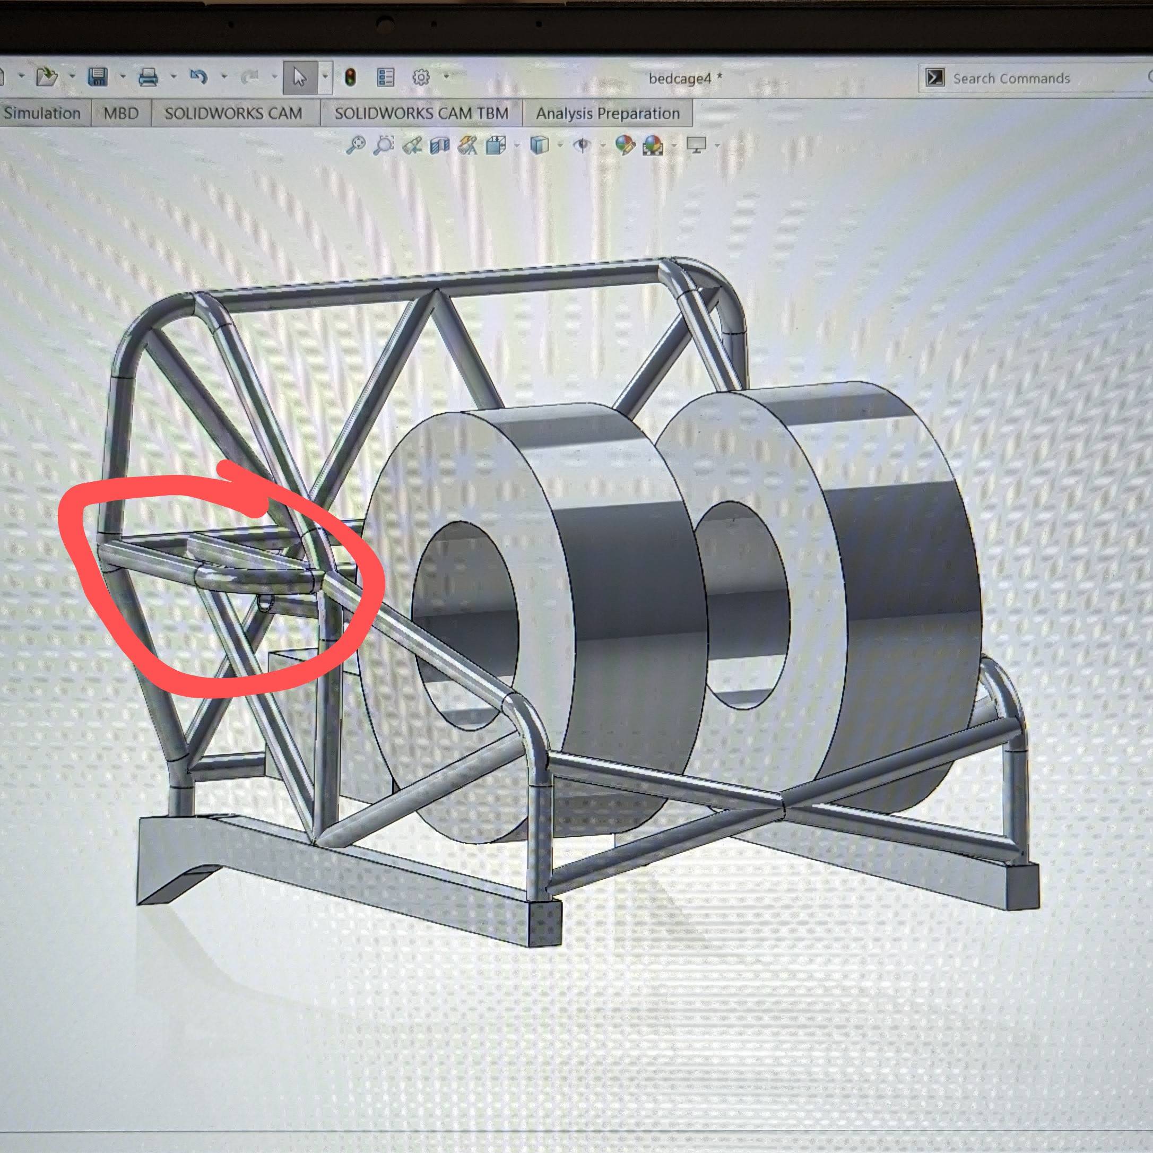Rebuild the model with the traffic light icon
The height and width of the screenshot is (1153, 1153).
tap(350, 77)
